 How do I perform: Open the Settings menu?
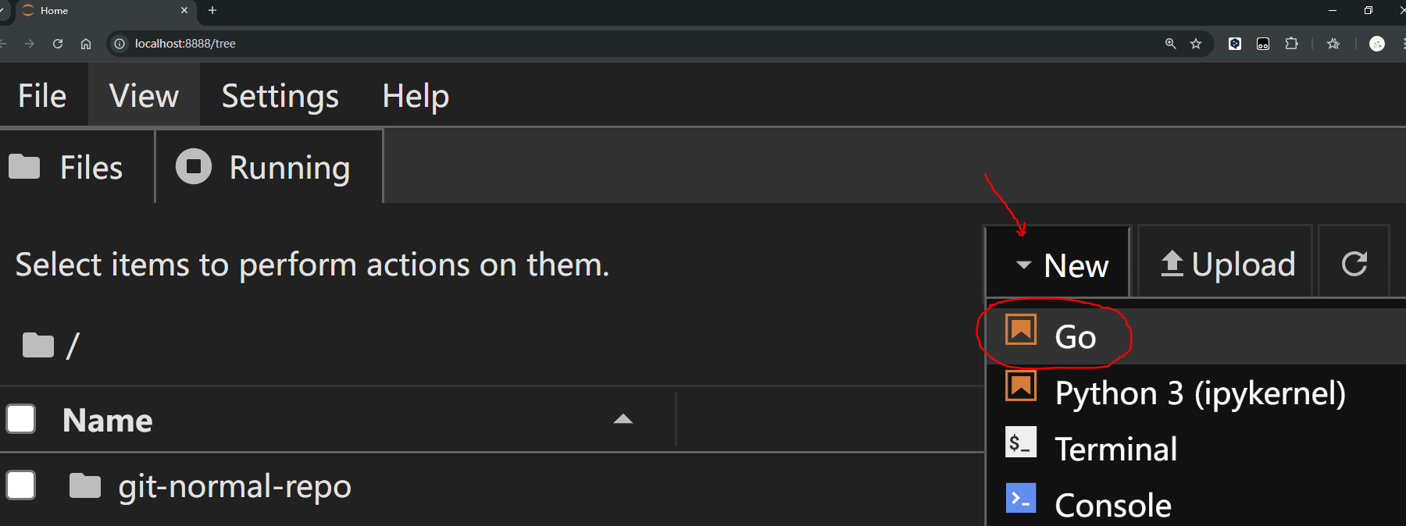[x=280, y=95]
